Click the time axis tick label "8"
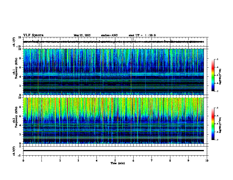The image size is (233, 180). (170, 161)
